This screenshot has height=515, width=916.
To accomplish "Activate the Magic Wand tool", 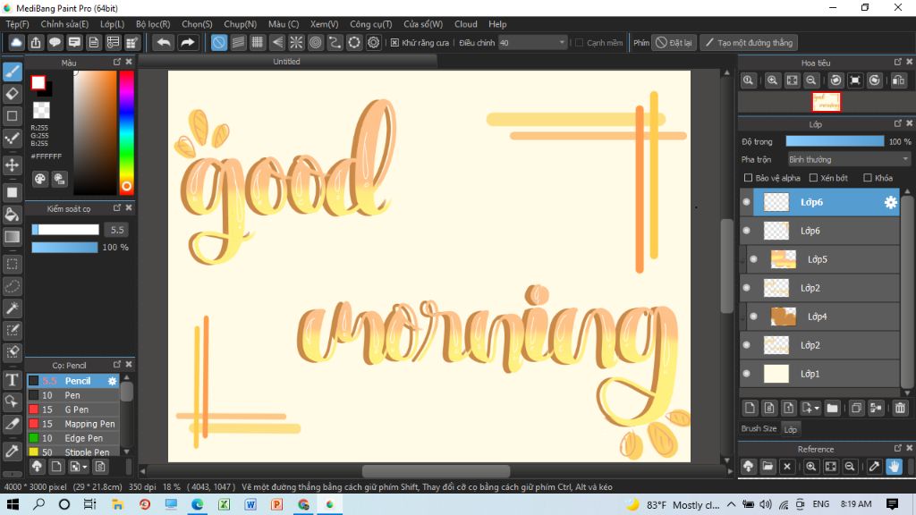I will pos(13,308).
